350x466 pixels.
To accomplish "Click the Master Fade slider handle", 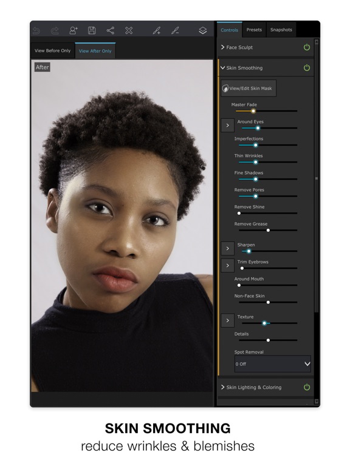I will (253, 111).
